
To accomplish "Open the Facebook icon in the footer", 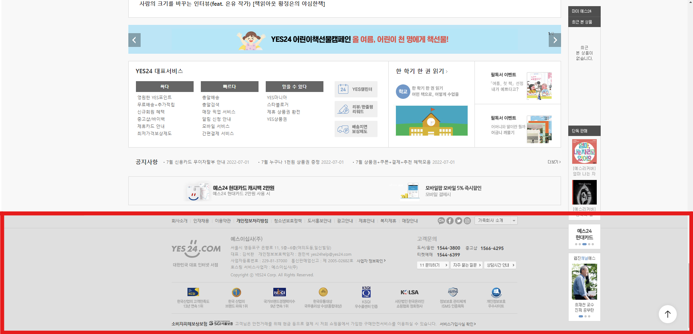I will point(450,221).
